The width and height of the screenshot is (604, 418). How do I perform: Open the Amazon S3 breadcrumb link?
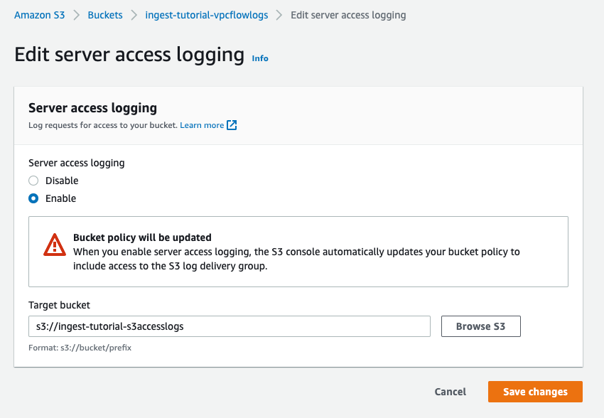point(39,14)
